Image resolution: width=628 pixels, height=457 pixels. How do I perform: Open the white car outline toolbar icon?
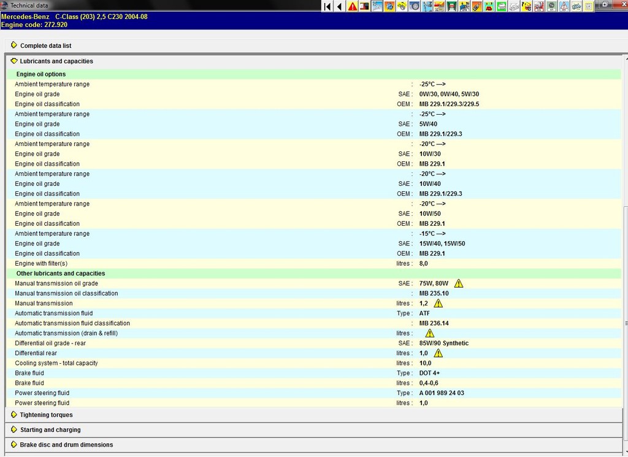(514, 6)
